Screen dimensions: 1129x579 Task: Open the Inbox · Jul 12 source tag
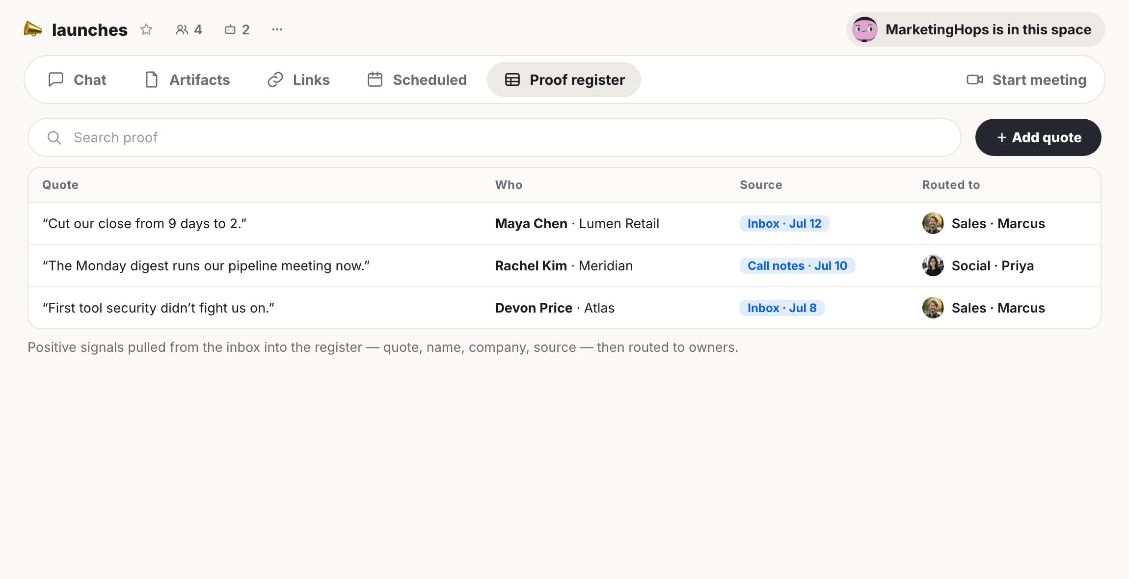click(x=784, y=223)
